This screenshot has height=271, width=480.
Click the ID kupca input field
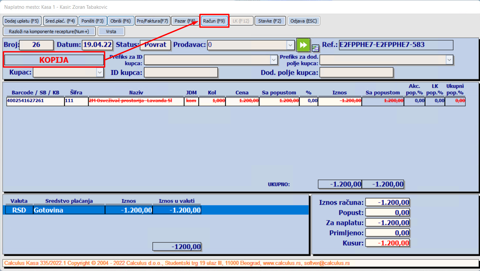(181, 72)
